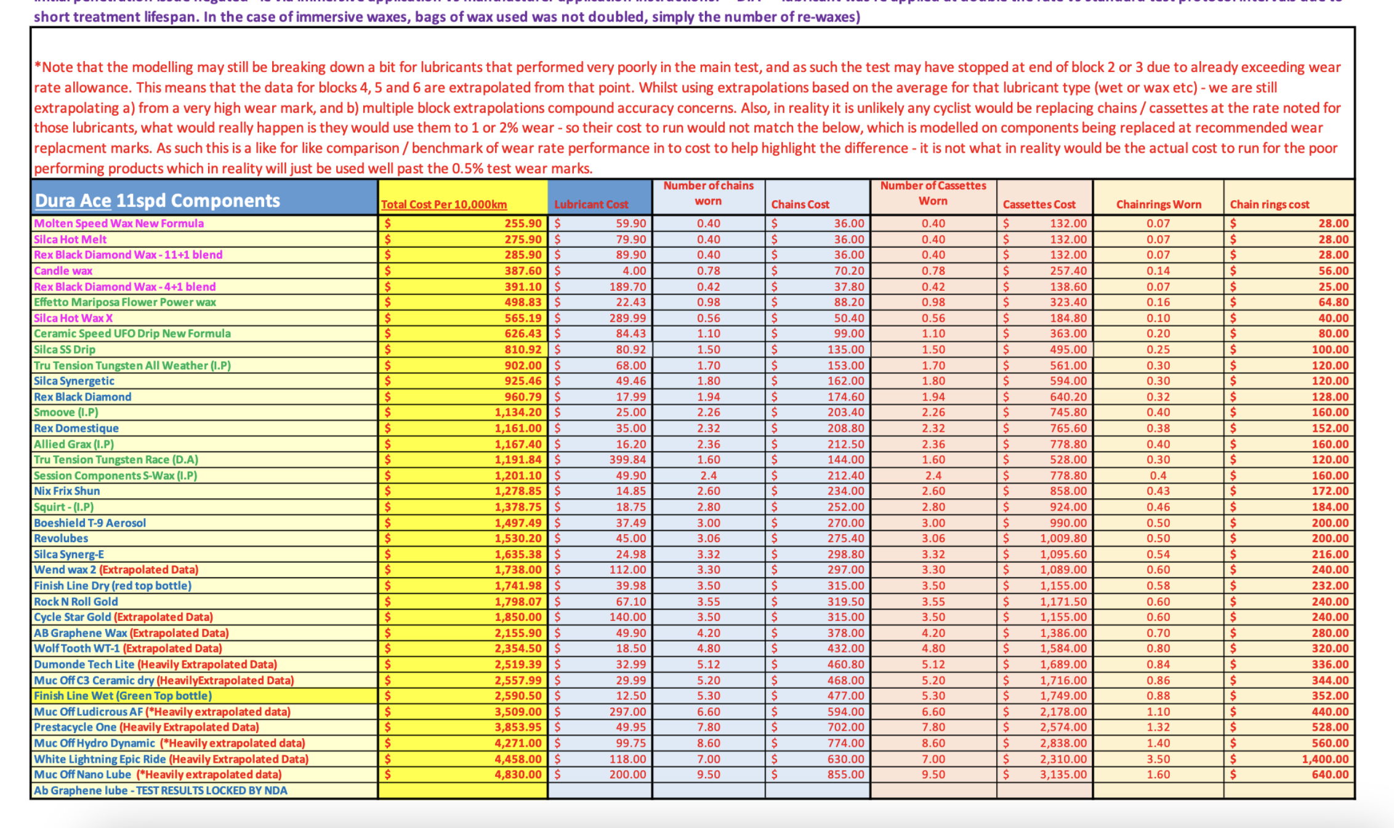Image resolution: width=1394 pixels, height=828 pixels.
Task: Select the 4,830.00 total cost cell
Action: [x=518, y=775]
